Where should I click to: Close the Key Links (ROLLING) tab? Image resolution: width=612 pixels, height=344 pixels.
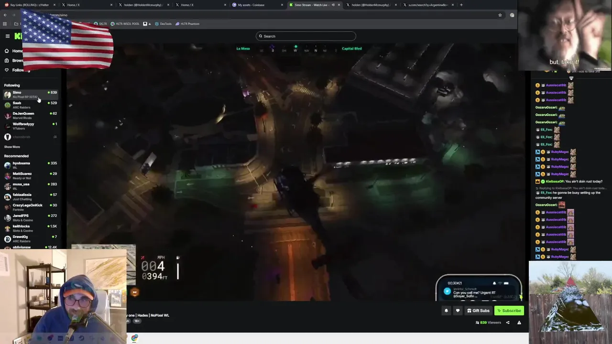(55, 5)
